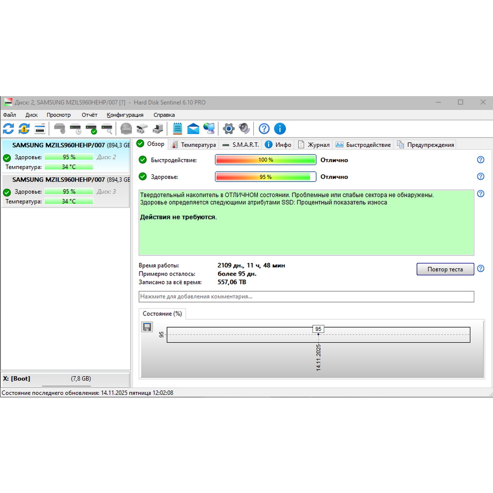
Task: Click the disk icon with green checkmark
Action: pos(91,129)
